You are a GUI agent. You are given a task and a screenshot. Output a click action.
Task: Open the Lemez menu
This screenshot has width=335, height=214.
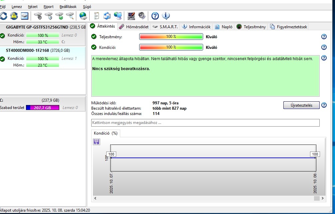[x=17, y=7]
